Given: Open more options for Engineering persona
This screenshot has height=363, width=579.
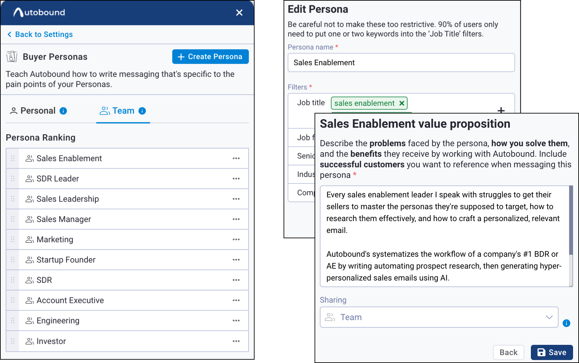Looking at the screenshot, I should [236, 321].
